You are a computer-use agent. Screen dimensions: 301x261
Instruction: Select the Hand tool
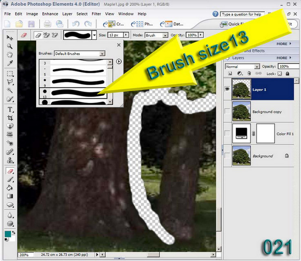10,55
